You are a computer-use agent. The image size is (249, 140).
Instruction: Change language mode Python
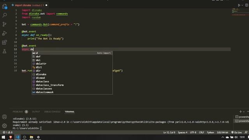[210, 132]
